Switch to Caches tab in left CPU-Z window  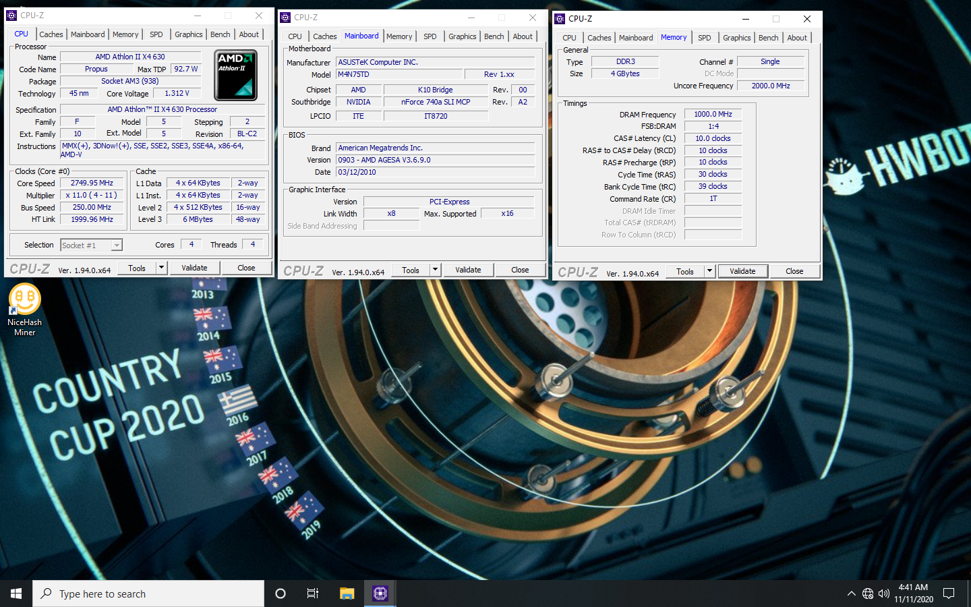click(x=51, y=34)
